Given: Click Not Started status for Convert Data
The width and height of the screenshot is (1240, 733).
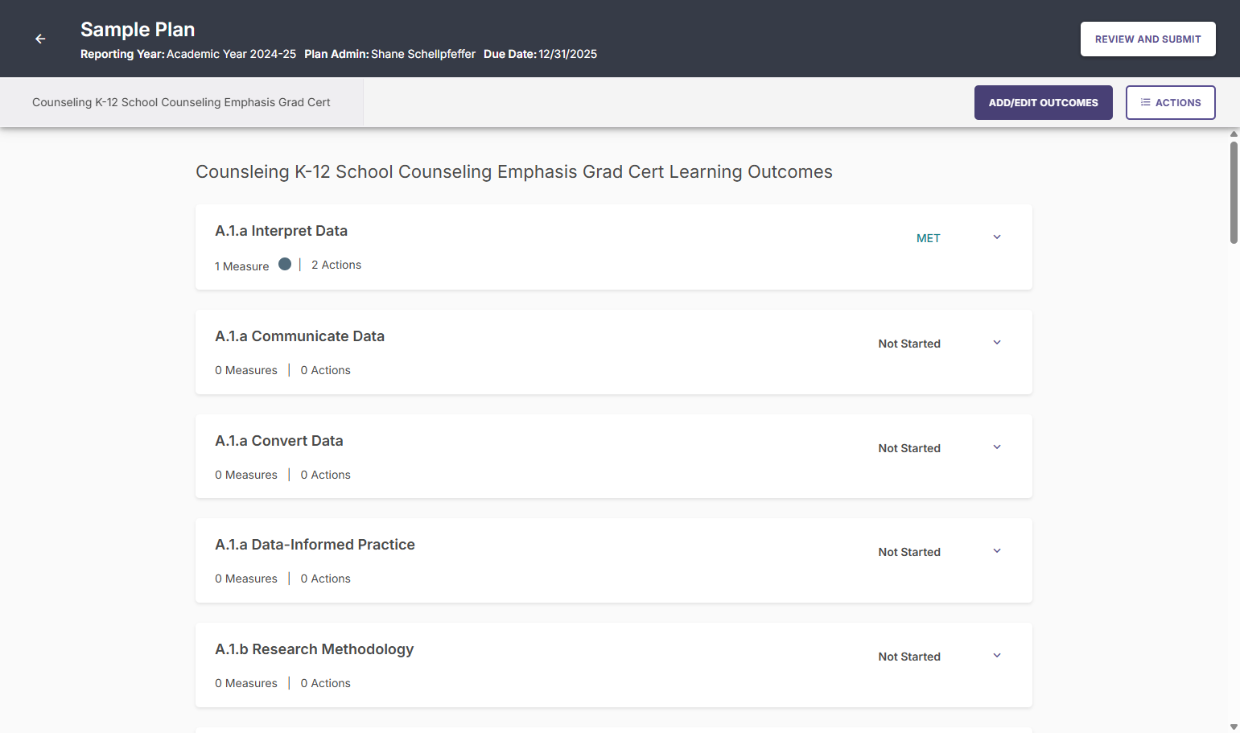Looking at the screenshot, I should [x=909, y=448].
